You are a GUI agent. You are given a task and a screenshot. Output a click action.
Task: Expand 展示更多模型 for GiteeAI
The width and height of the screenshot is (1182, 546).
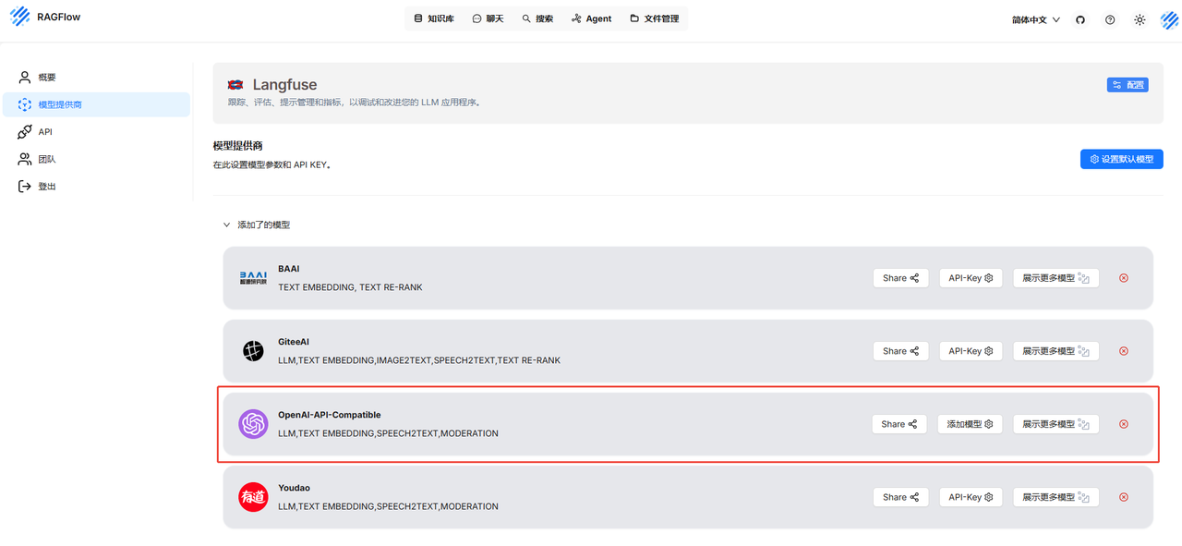[1055, 351]
